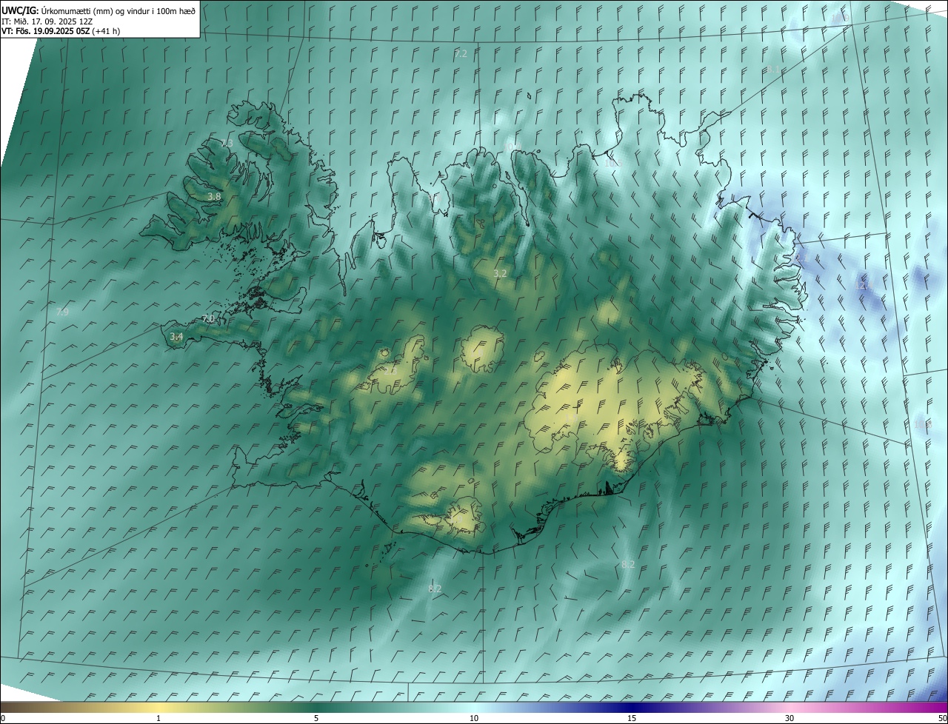The image size is (948, 724).
Task: Click the "(+41 h)" forecast offset text
Action: [107, 31]
